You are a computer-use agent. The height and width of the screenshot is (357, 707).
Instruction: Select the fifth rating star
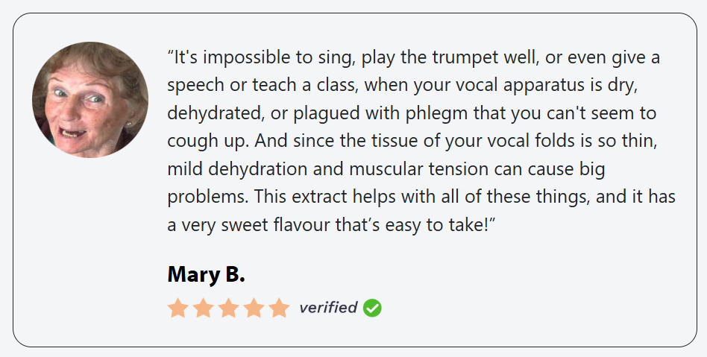(x=279, y=309)
